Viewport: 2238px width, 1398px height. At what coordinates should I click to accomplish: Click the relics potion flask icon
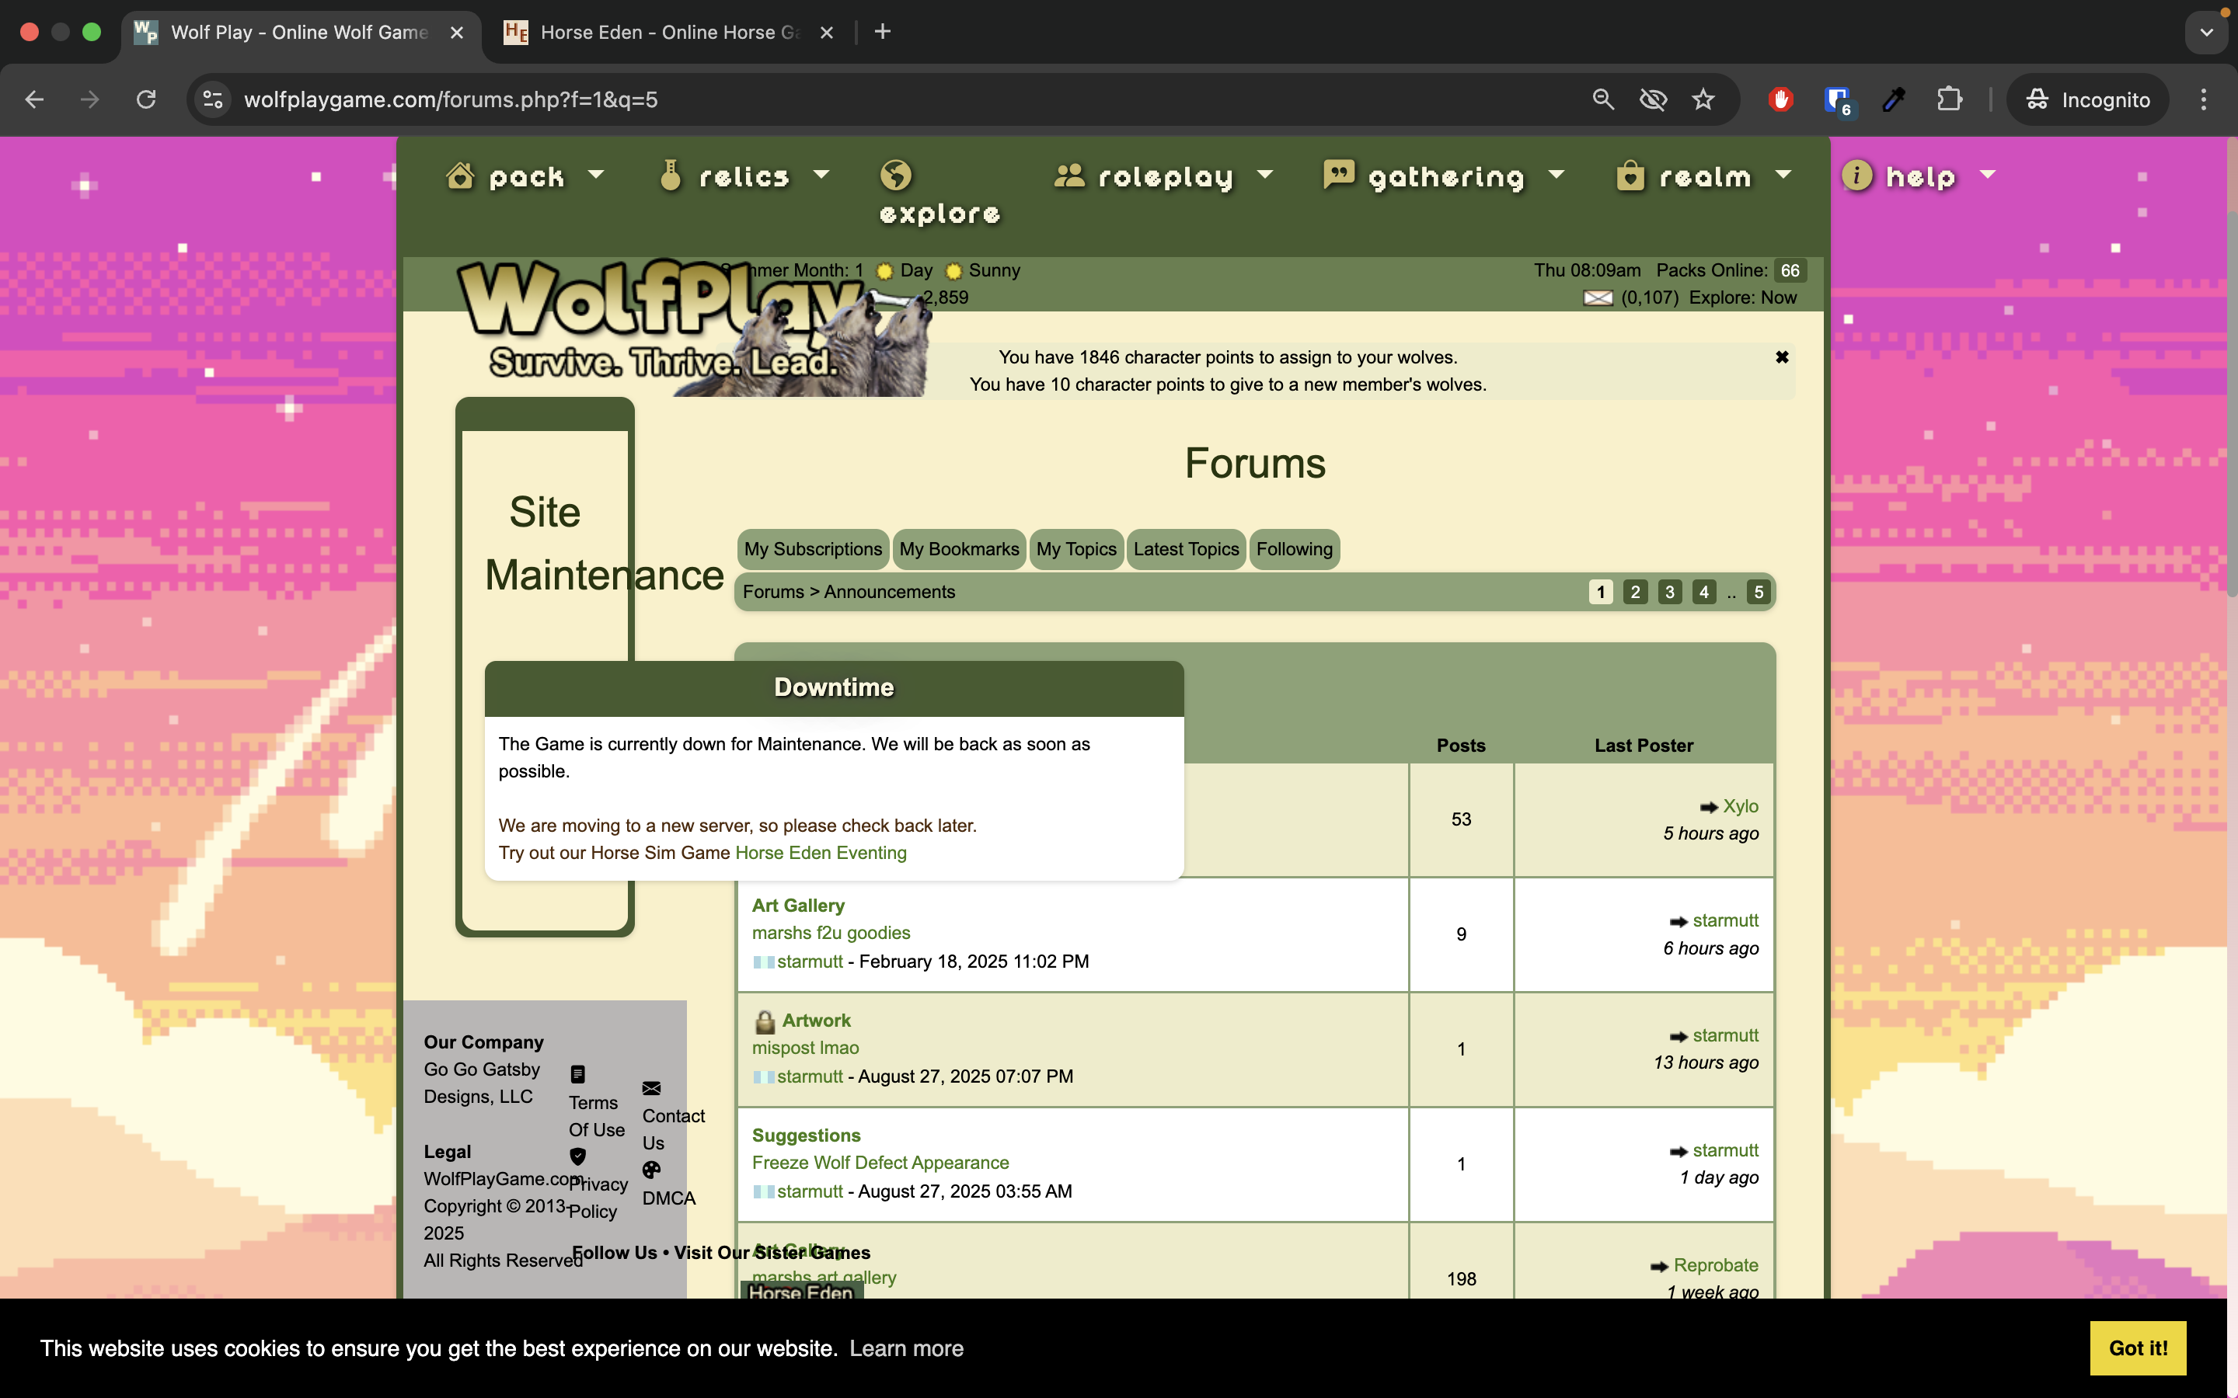671,175
